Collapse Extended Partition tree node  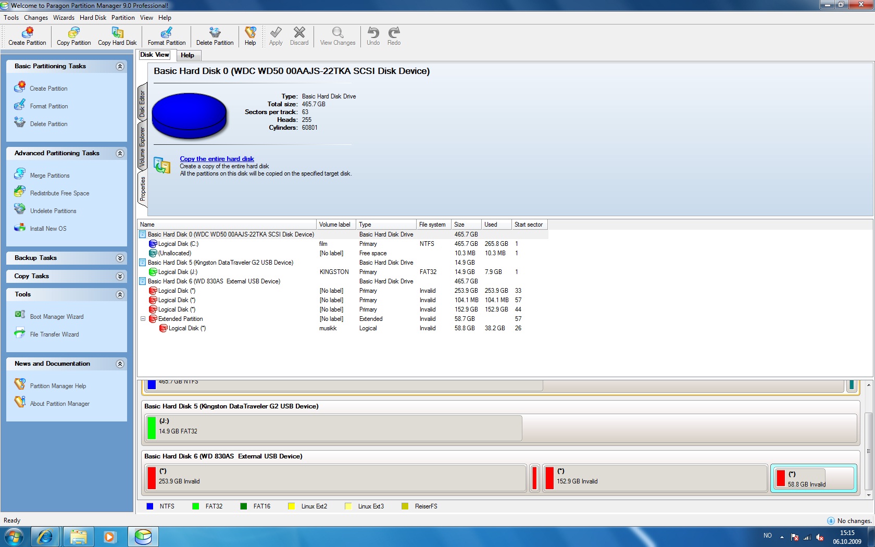point(143,319)
